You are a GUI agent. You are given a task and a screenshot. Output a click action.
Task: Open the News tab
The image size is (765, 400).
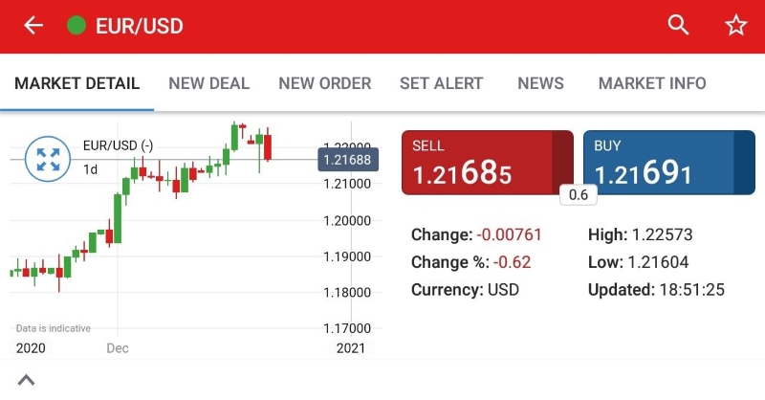pos(540,83)
